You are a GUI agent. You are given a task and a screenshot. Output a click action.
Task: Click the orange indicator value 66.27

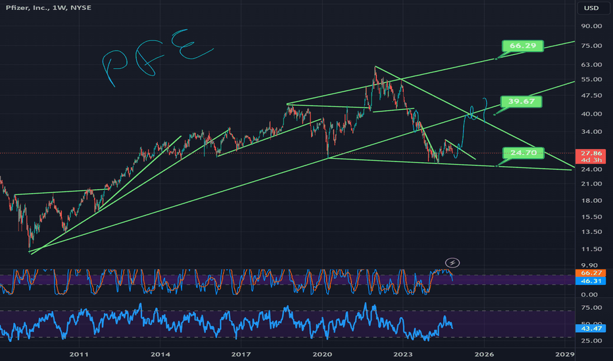[x=591, y=273]
